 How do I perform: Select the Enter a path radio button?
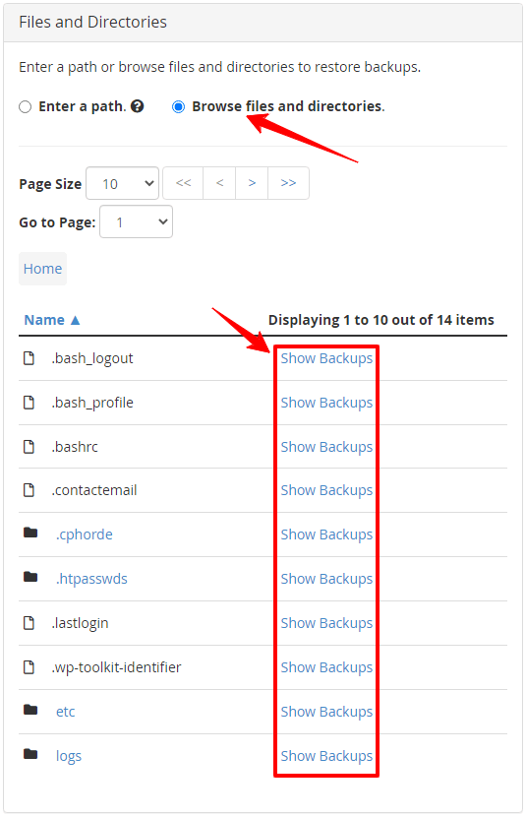coord(25,107)
